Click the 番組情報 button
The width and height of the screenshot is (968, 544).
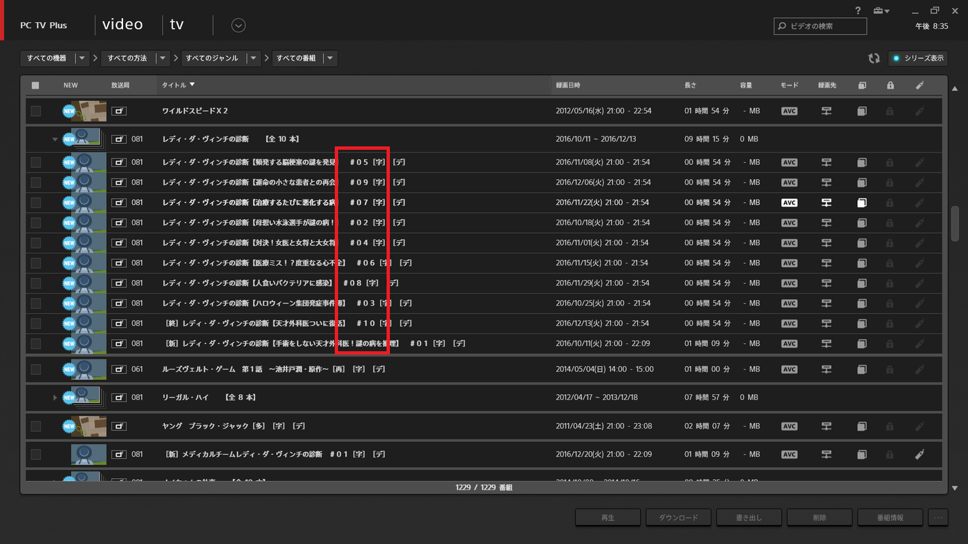[890, 518]
